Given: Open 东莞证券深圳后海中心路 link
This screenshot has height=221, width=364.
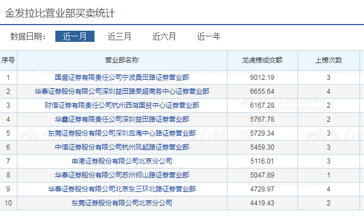Looking at the screenshot, I should 122,133.
